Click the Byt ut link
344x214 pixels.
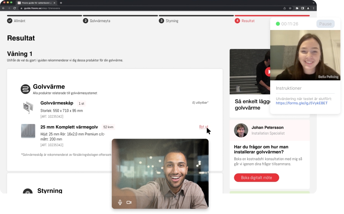pyautogui.click(x=204, y=127)
